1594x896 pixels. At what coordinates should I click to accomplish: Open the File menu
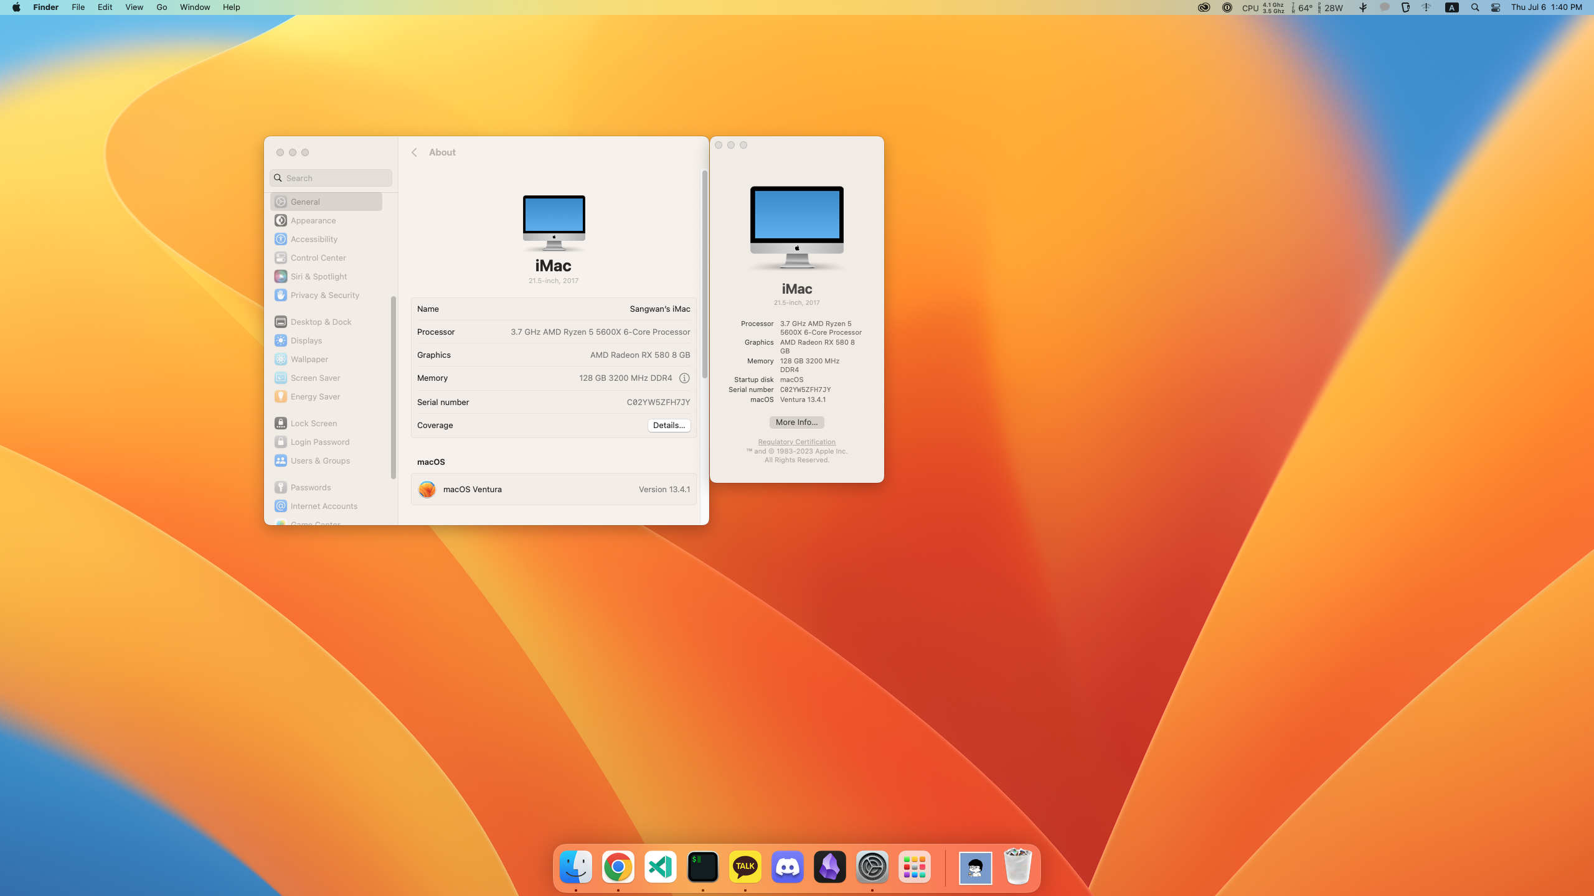78,7
